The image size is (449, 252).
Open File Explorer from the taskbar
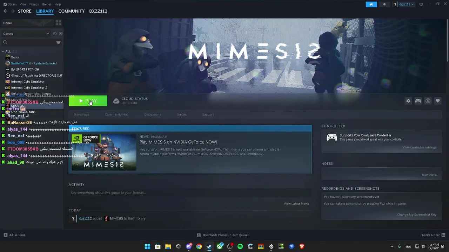(168, 246)
